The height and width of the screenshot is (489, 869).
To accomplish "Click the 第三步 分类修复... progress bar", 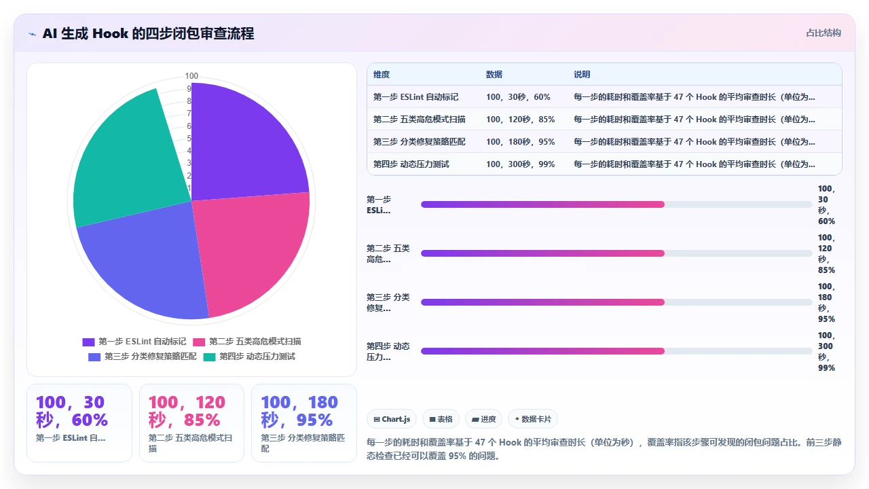I will point(616,302).
